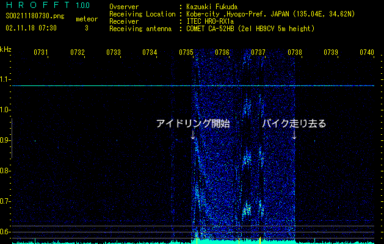
Task: Select the 0735 time marker
Action: coord(186,53)
